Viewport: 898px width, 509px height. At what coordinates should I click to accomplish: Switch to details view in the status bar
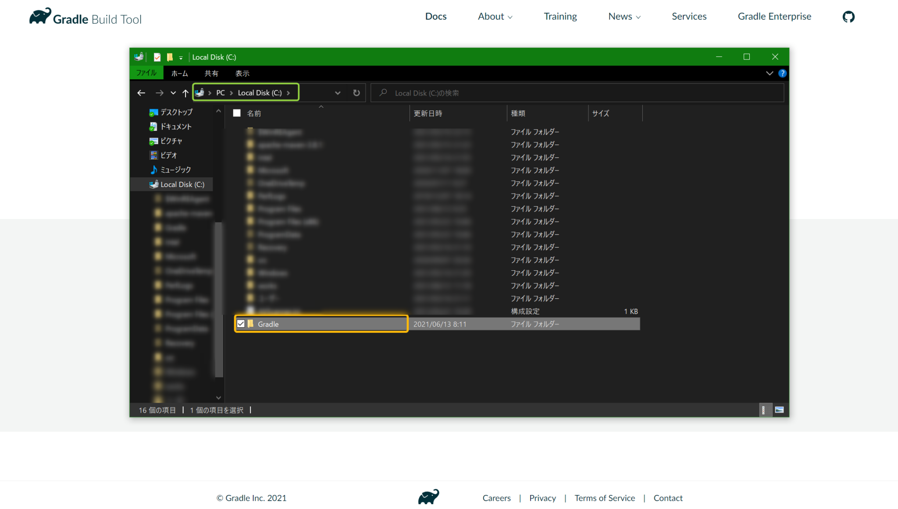[766, 410]
